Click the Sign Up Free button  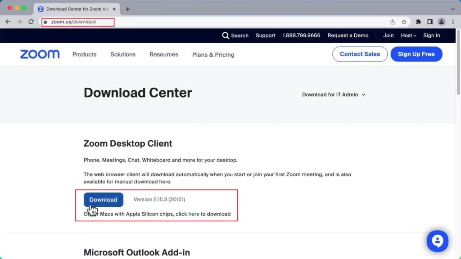[x=416, y=54]
